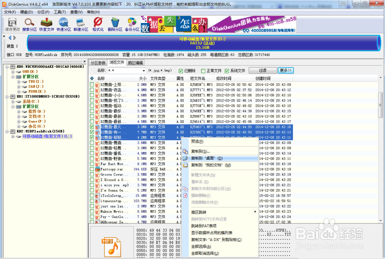Expand the TWO (I:) partition node
This screenshot has height=259, width=385.
[19, 82]
